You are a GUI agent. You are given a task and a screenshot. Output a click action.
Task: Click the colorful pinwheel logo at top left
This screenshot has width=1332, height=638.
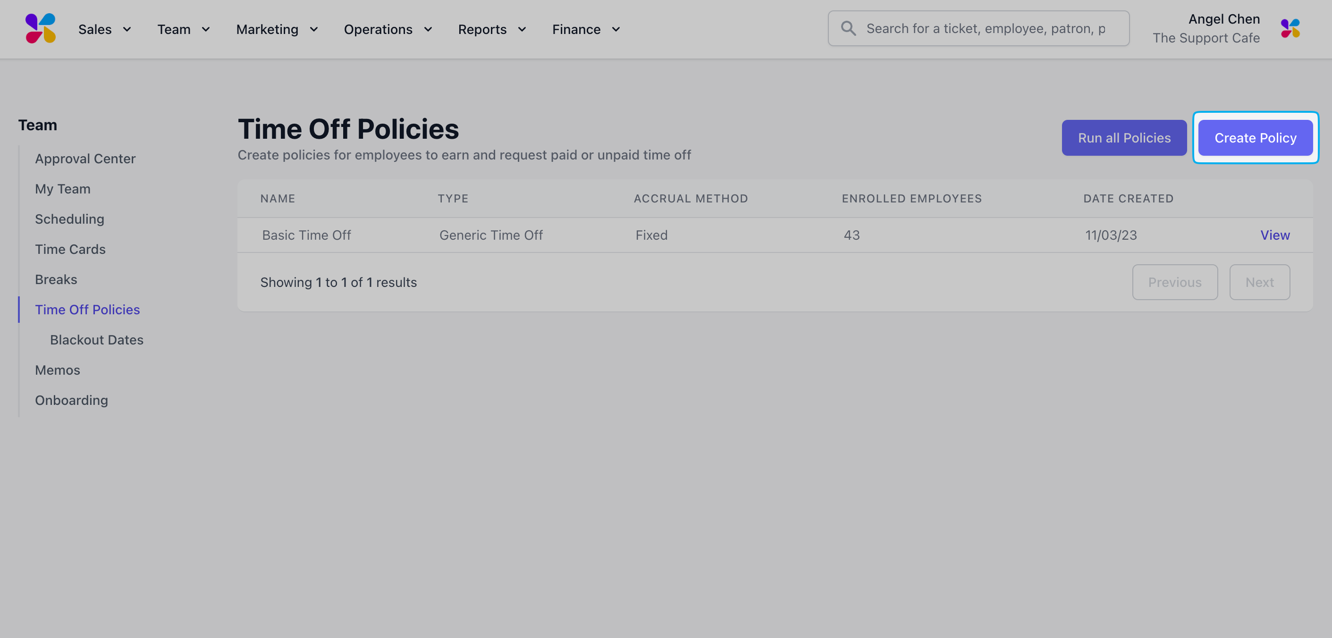tap(40, 28)
